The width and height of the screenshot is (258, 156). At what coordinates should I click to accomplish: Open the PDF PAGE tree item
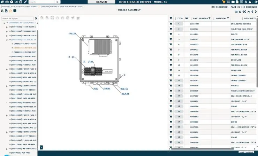[x=21, y=153]
